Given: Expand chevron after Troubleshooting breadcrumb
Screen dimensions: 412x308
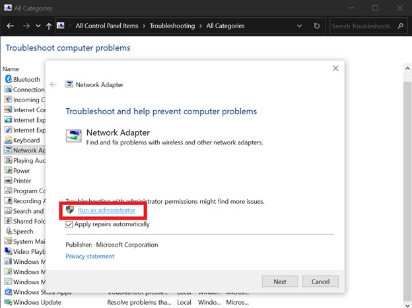Looking at the screenshot, I should 201,26.
